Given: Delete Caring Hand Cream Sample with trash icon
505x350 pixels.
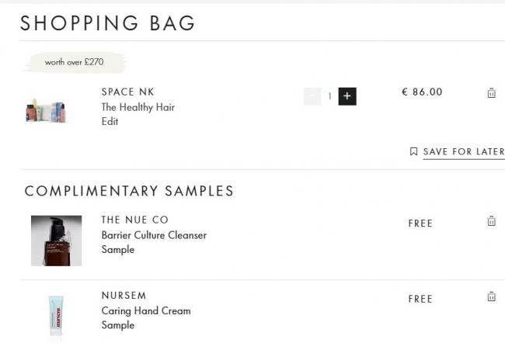Looking at the screenshot, I should (491, 296).
